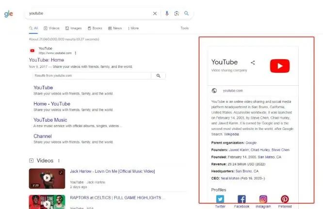The image size is (323, 209).
Task: Open the Wikipedia link in the description
Action: pos(231,134)
